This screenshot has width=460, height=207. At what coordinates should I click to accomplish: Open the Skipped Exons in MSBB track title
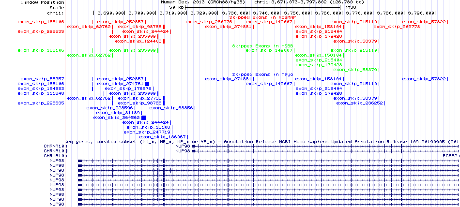(263, 46)
